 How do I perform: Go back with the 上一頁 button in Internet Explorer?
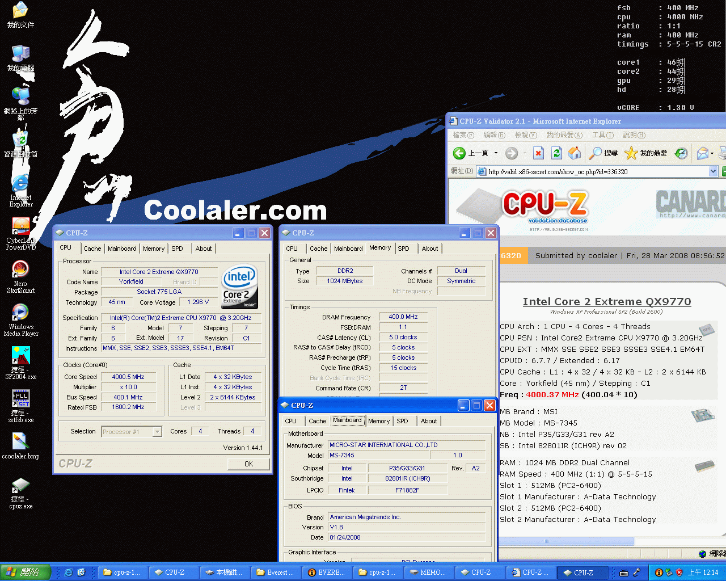470,153
